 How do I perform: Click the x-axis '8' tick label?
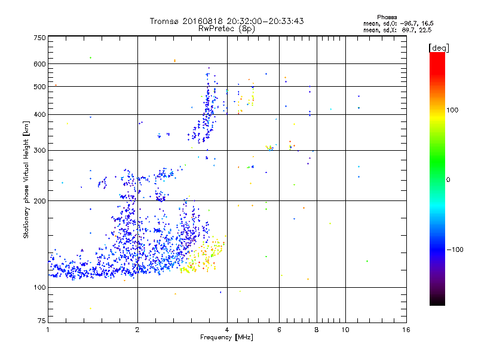317,330
